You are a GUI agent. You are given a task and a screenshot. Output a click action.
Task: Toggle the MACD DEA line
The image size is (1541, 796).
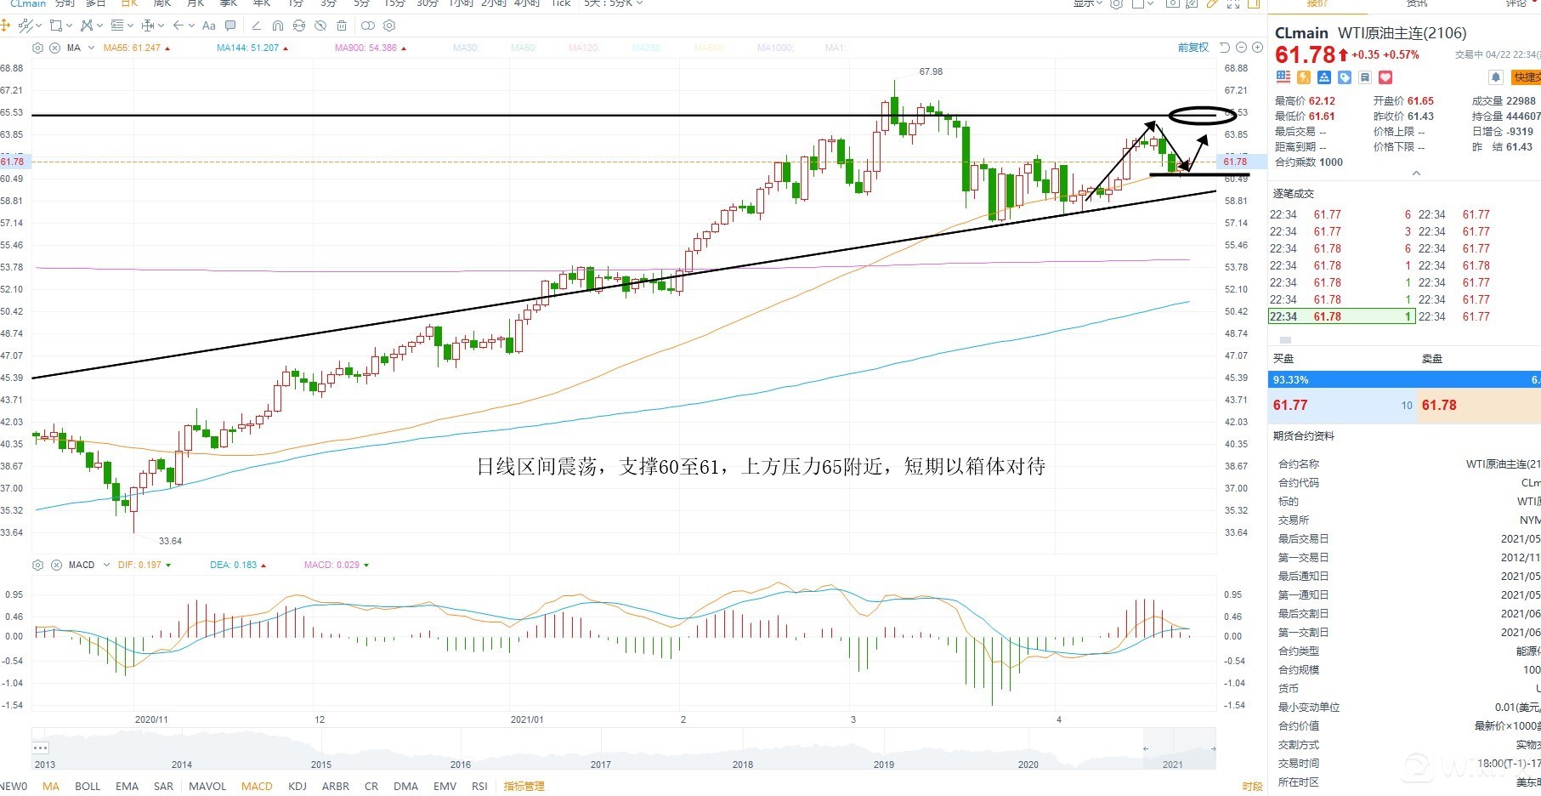(x=237, y=565)
